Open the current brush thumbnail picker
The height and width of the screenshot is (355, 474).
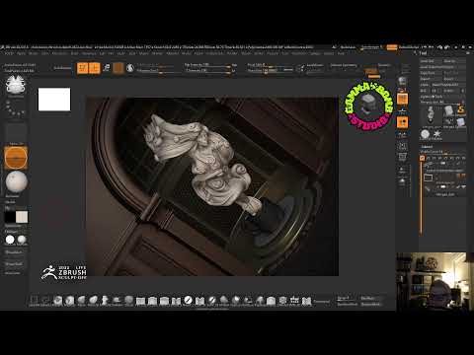[x=16, y=85]
